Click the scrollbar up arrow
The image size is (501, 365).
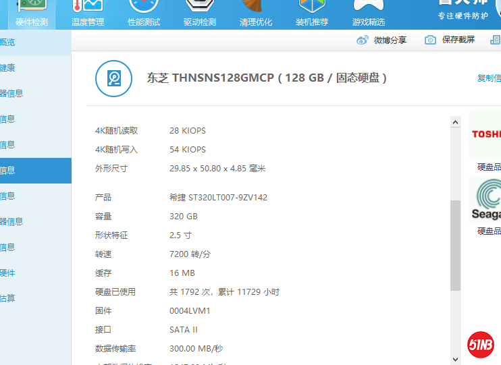[x=456, y=122]
